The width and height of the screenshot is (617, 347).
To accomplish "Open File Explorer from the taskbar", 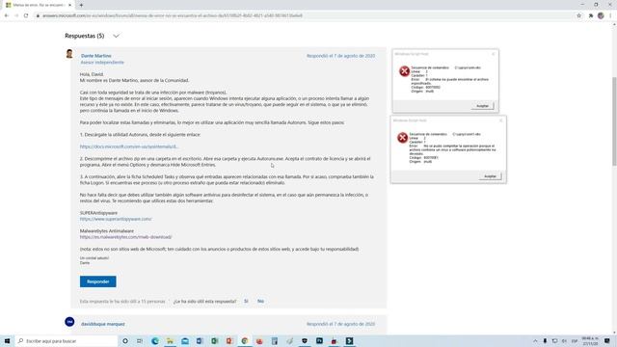I will [170, 340].
